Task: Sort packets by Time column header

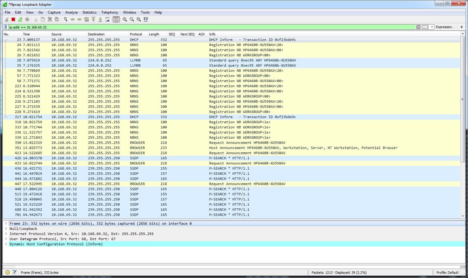Action: tap(36, 34)
